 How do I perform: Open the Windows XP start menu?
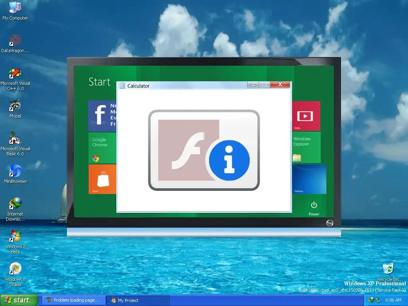(x=19, y=300)
